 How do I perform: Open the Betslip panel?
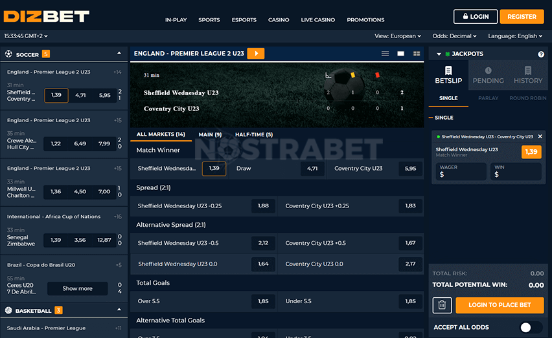[448, 75]
